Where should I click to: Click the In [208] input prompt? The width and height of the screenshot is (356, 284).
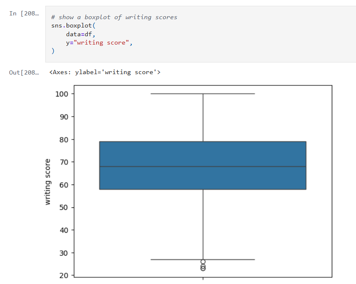pyautogui.click(x=23, y=13)
